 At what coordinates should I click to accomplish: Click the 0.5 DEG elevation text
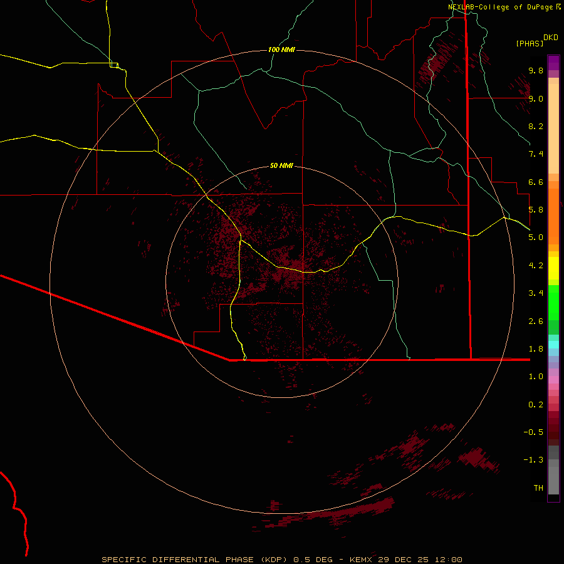(314, 560)
